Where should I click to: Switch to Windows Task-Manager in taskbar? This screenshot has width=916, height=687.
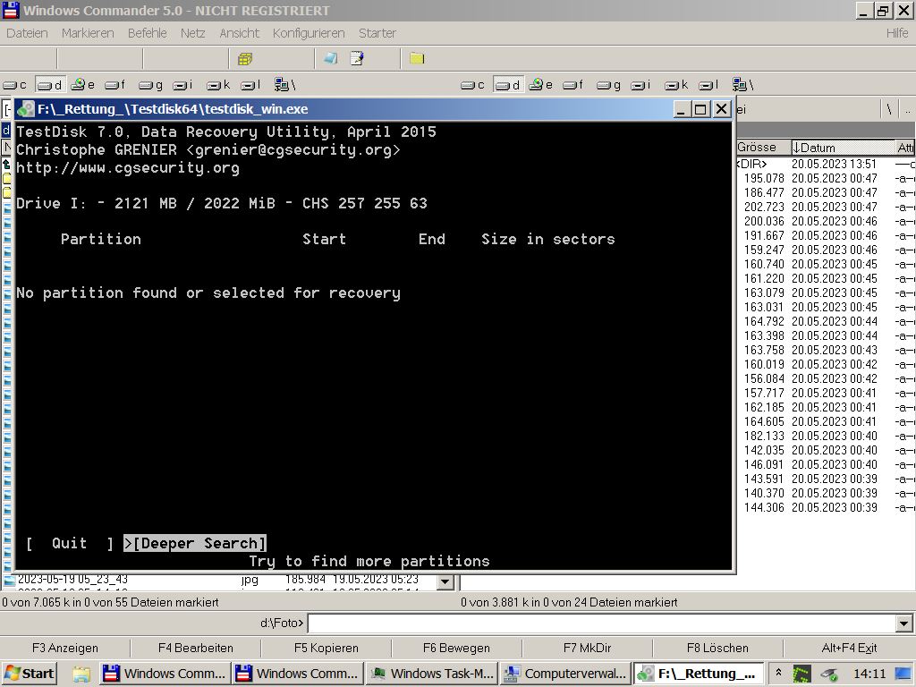click(x=432, y=674)
